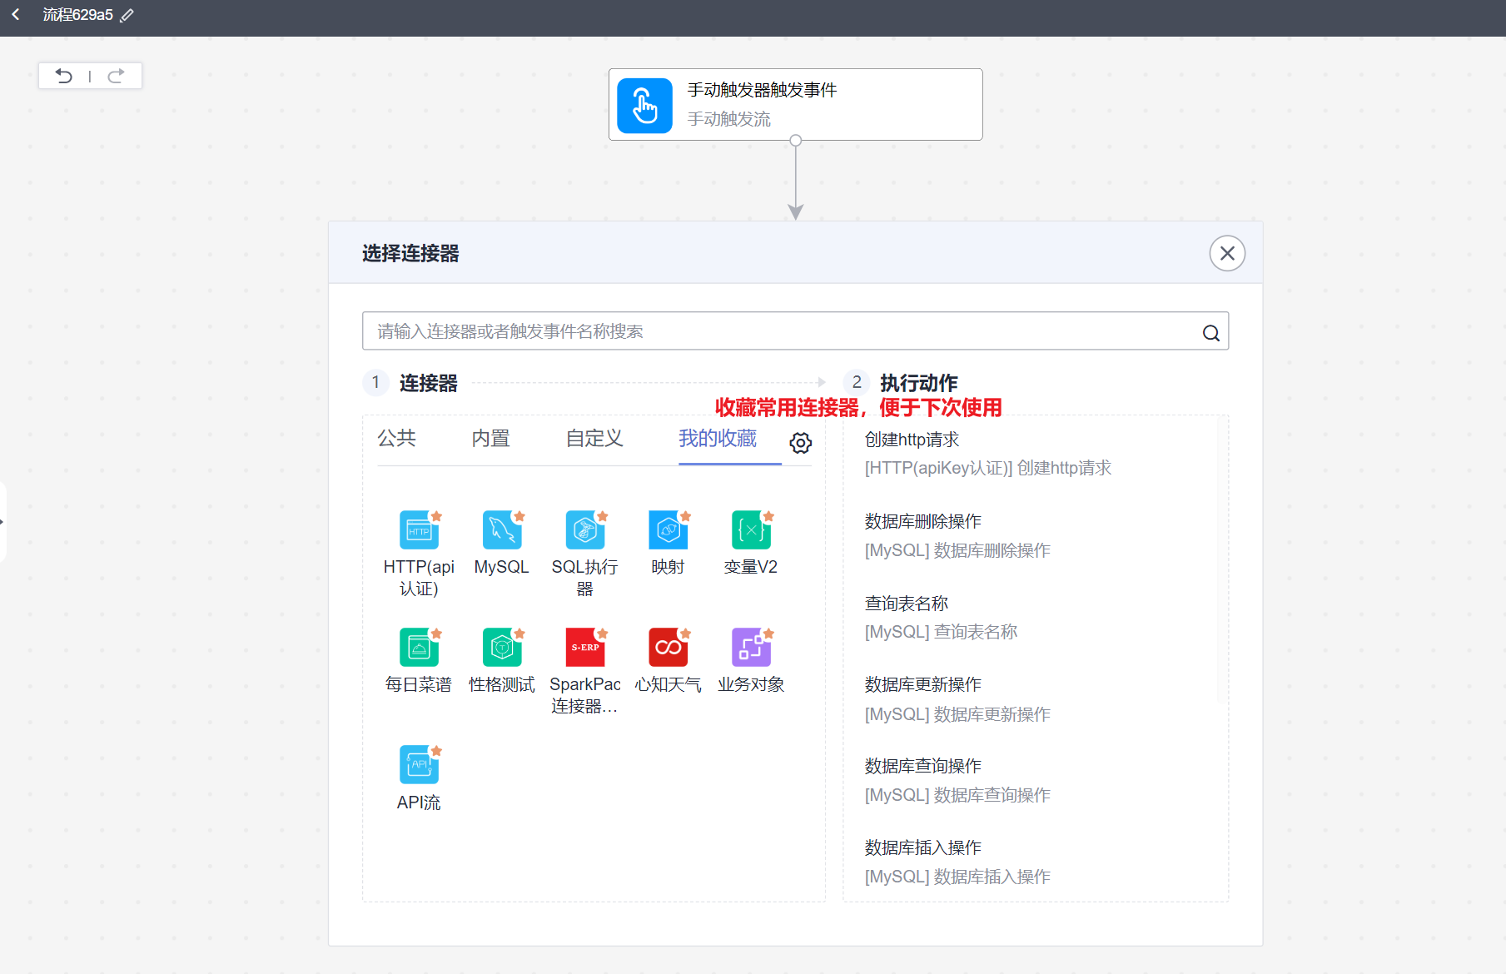Unstar the 性格测试 connector

[x=519, y=633]
